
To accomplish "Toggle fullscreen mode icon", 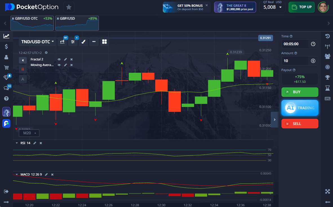I will tap(327, 191).
